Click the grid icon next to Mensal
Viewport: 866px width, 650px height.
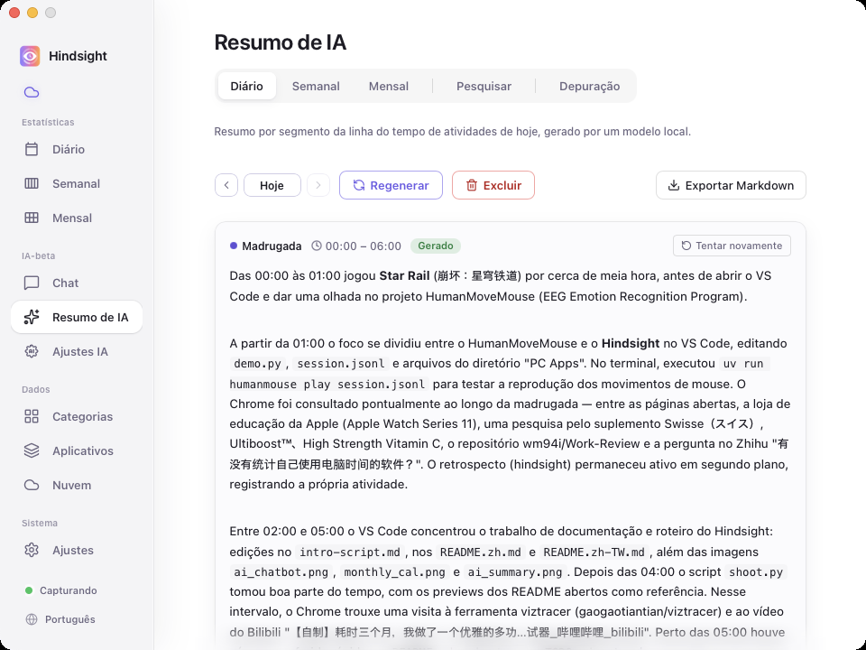pyautogui.click(x=32, y=218)
